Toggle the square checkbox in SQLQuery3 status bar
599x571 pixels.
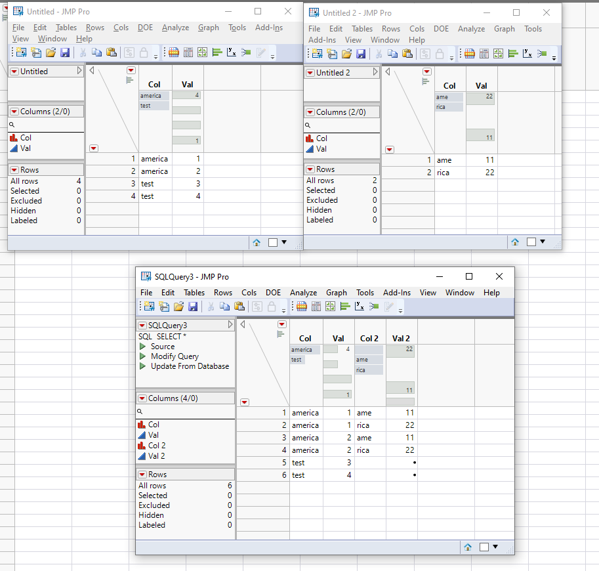[484, 547]
